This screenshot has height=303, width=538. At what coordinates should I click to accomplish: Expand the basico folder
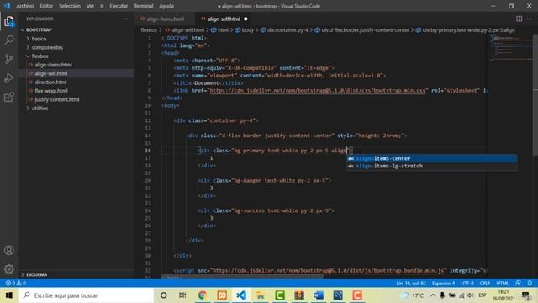click(39, 39)
